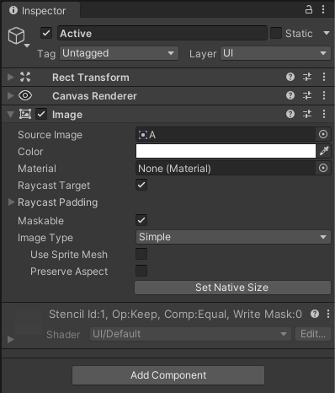Click the Stencil Id material header text
335x393 pixels.
pos(175,314)
